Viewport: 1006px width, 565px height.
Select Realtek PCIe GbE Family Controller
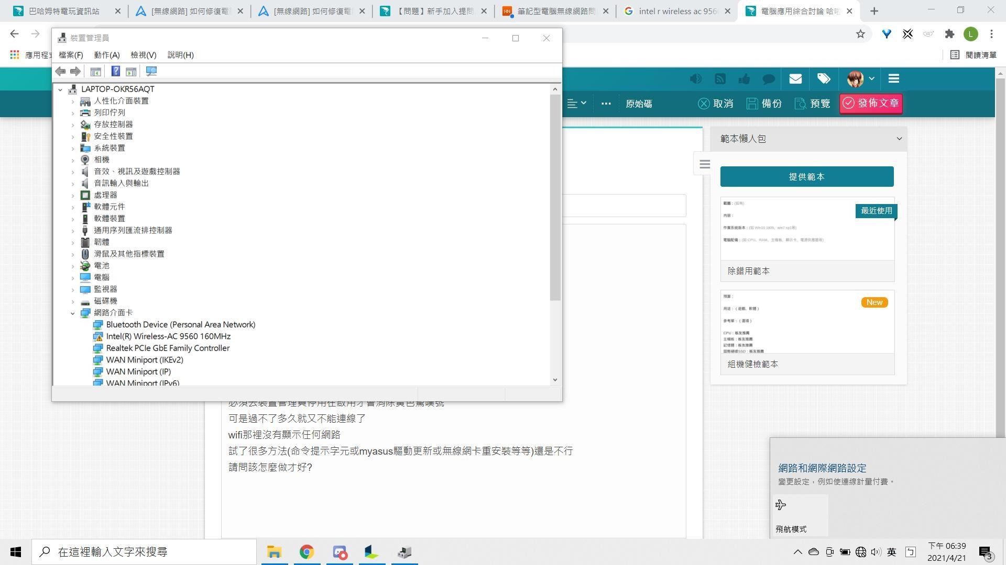[168, 348]
